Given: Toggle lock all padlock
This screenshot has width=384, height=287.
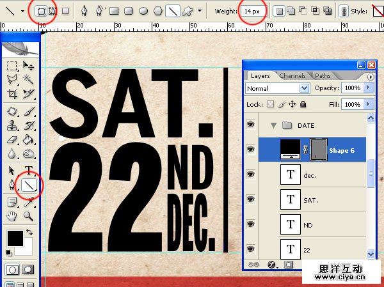Looking at the screenshot, I should pos(303,104).
